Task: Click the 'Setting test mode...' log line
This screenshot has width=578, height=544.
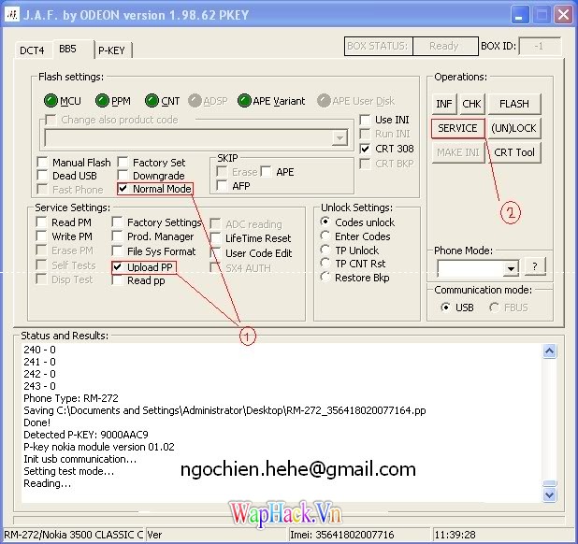Action: [x=69, y=471]
